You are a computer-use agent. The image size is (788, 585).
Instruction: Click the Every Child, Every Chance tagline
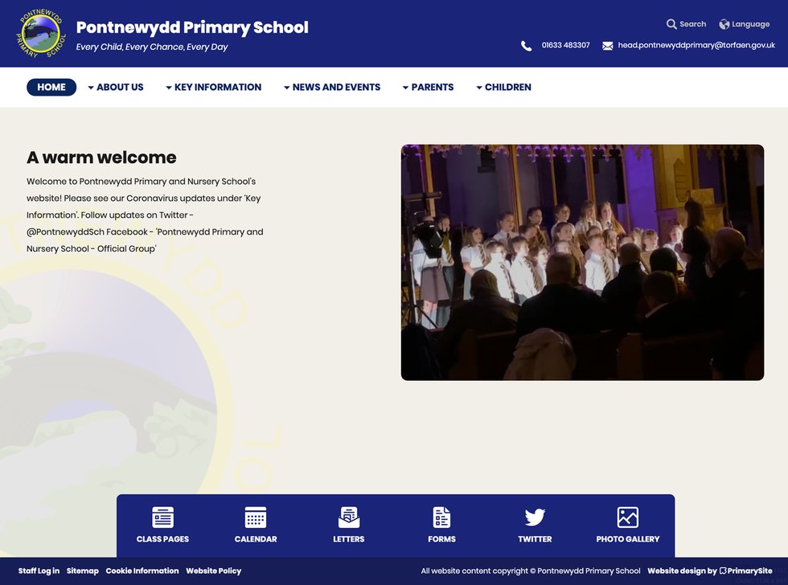[152, 47]
